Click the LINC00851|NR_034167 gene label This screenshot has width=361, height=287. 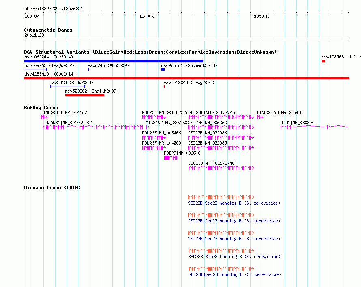pyautogui.click(x=64, y=112)
